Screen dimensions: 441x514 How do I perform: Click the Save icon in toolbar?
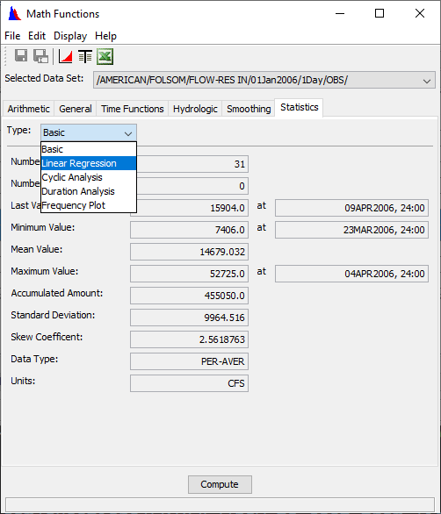21,56
